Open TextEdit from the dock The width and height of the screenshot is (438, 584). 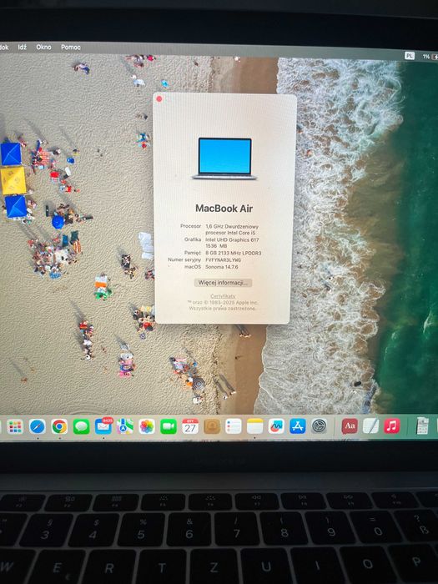tap(370, 425)
